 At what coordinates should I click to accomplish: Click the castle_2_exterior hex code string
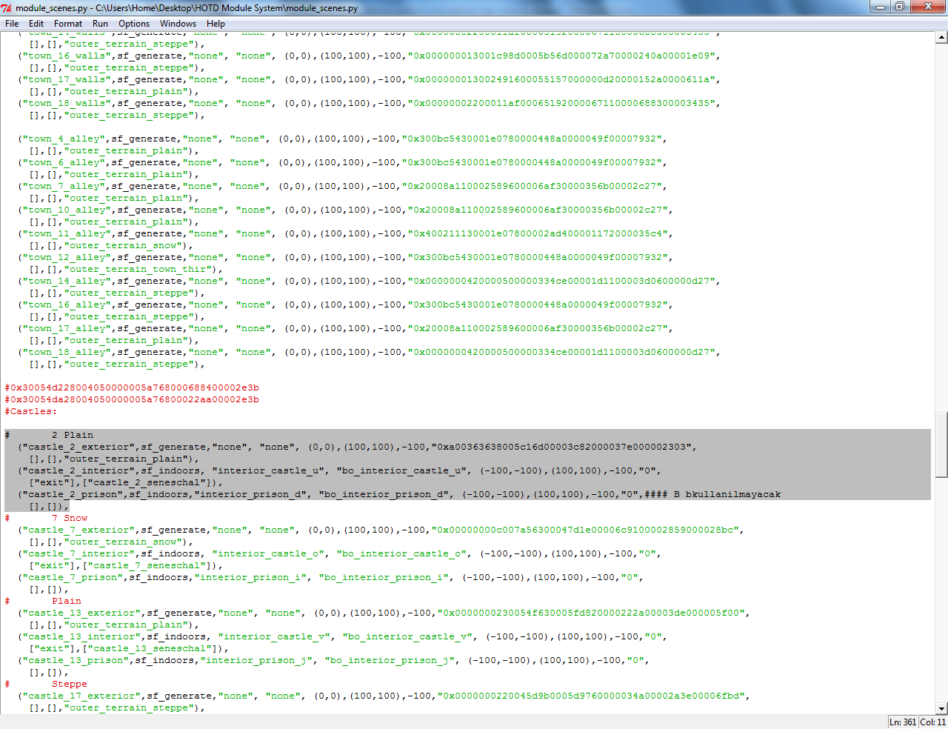point(563,447)
